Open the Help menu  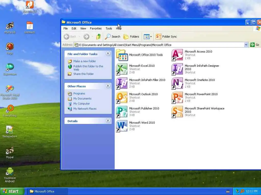(119, 28)
